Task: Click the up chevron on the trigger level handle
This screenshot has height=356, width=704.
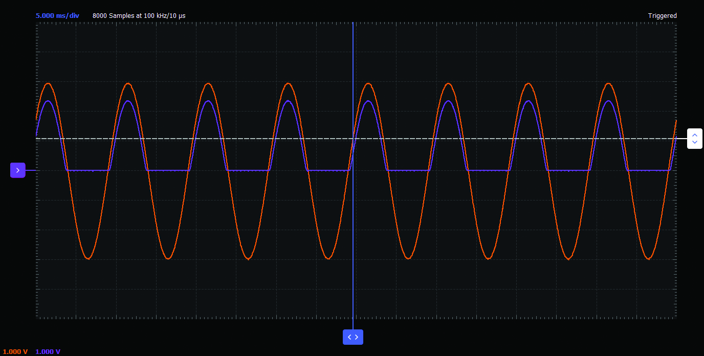Action: (x=694, y=135)
